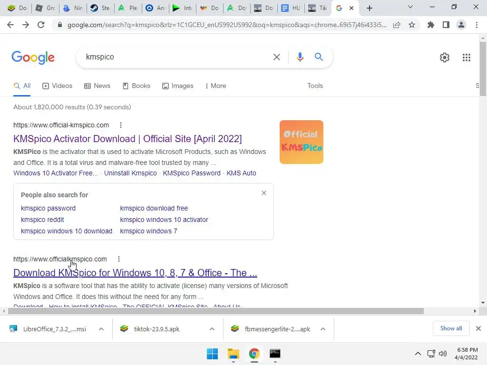Follow the Windows 10 Activator Free sitelink
Screen dimensions: 487x365
click(56, 173)
